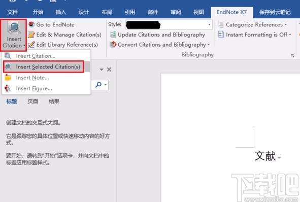Screen dimensions: 300x202
Task: Click the Instant Formatting page icon
Action: point(221,35)
